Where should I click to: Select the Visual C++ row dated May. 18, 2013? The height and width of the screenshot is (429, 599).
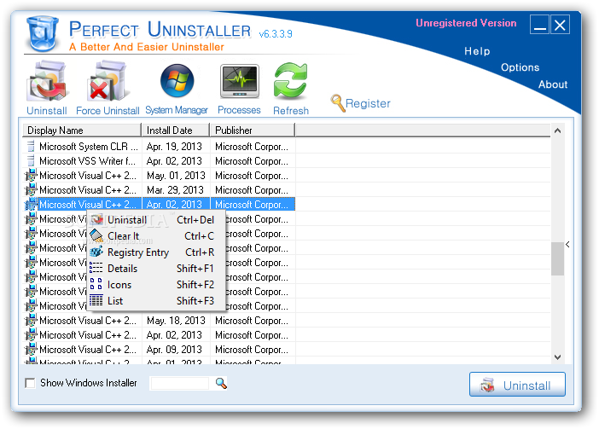(159, 321)
